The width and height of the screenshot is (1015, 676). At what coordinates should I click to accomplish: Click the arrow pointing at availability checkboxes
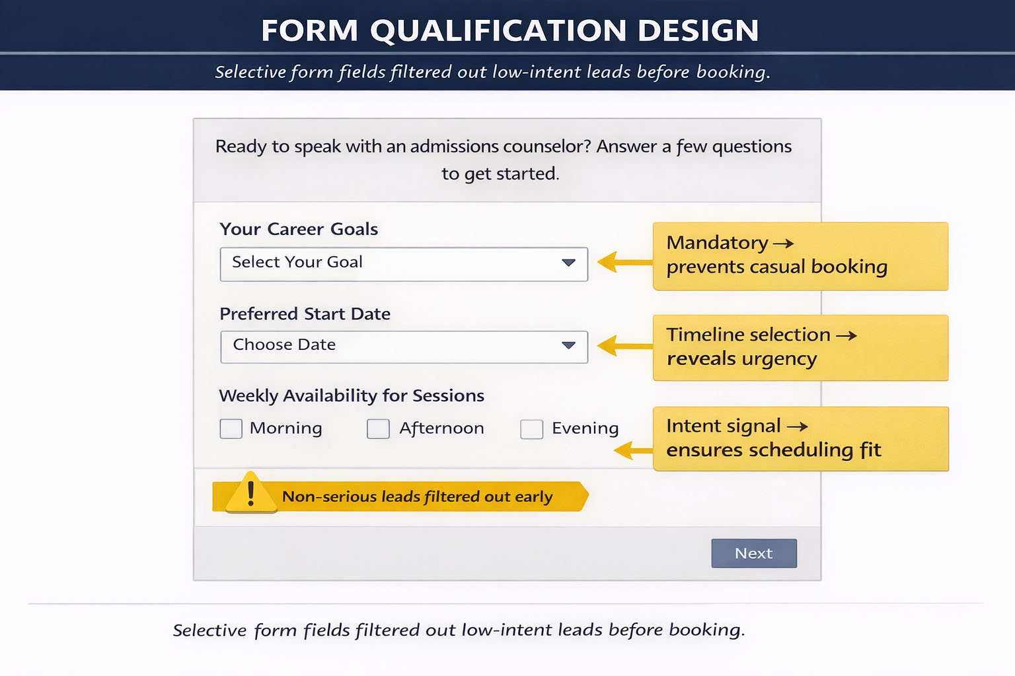632,451
